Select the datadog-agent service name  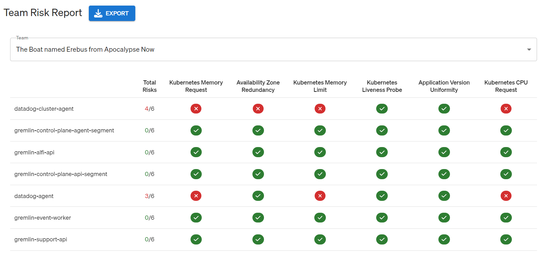pos(34,196)
